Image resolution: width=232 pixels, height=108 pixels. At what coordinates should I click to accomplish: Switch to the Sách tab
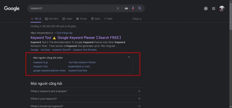click(96, 19)
